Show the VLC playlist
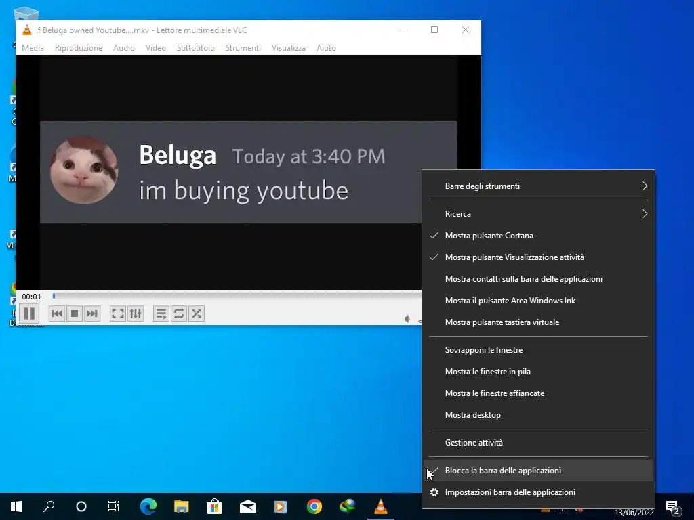Viewport: 694px width, 520px height. tap(161, 313)
